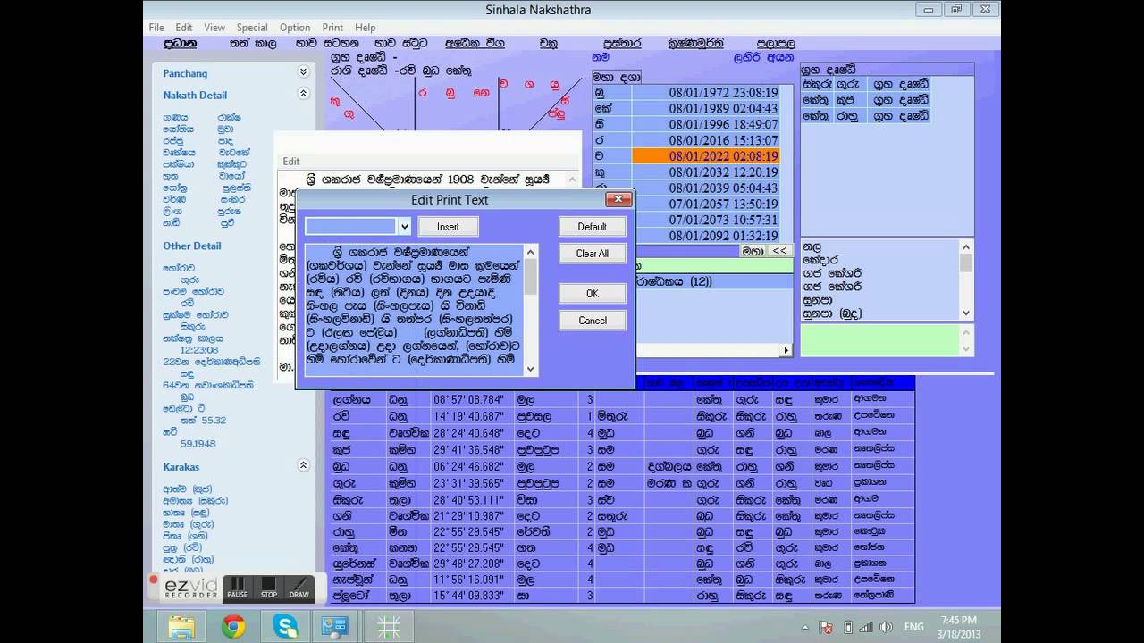Screen dimensions: 1144x643
Task: Collapse the Nakath Detail section
Action: pos(303,94)
